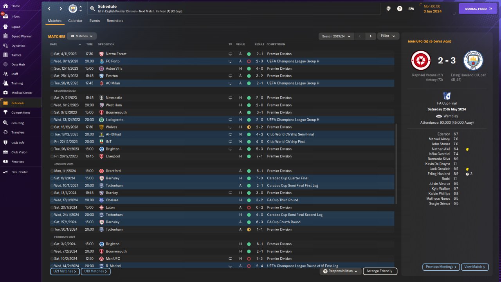The height and width of the screenshot is (282, 501).
Task: Switch to the Events tab
Action: pyautogui.click(x=94, y=21)
